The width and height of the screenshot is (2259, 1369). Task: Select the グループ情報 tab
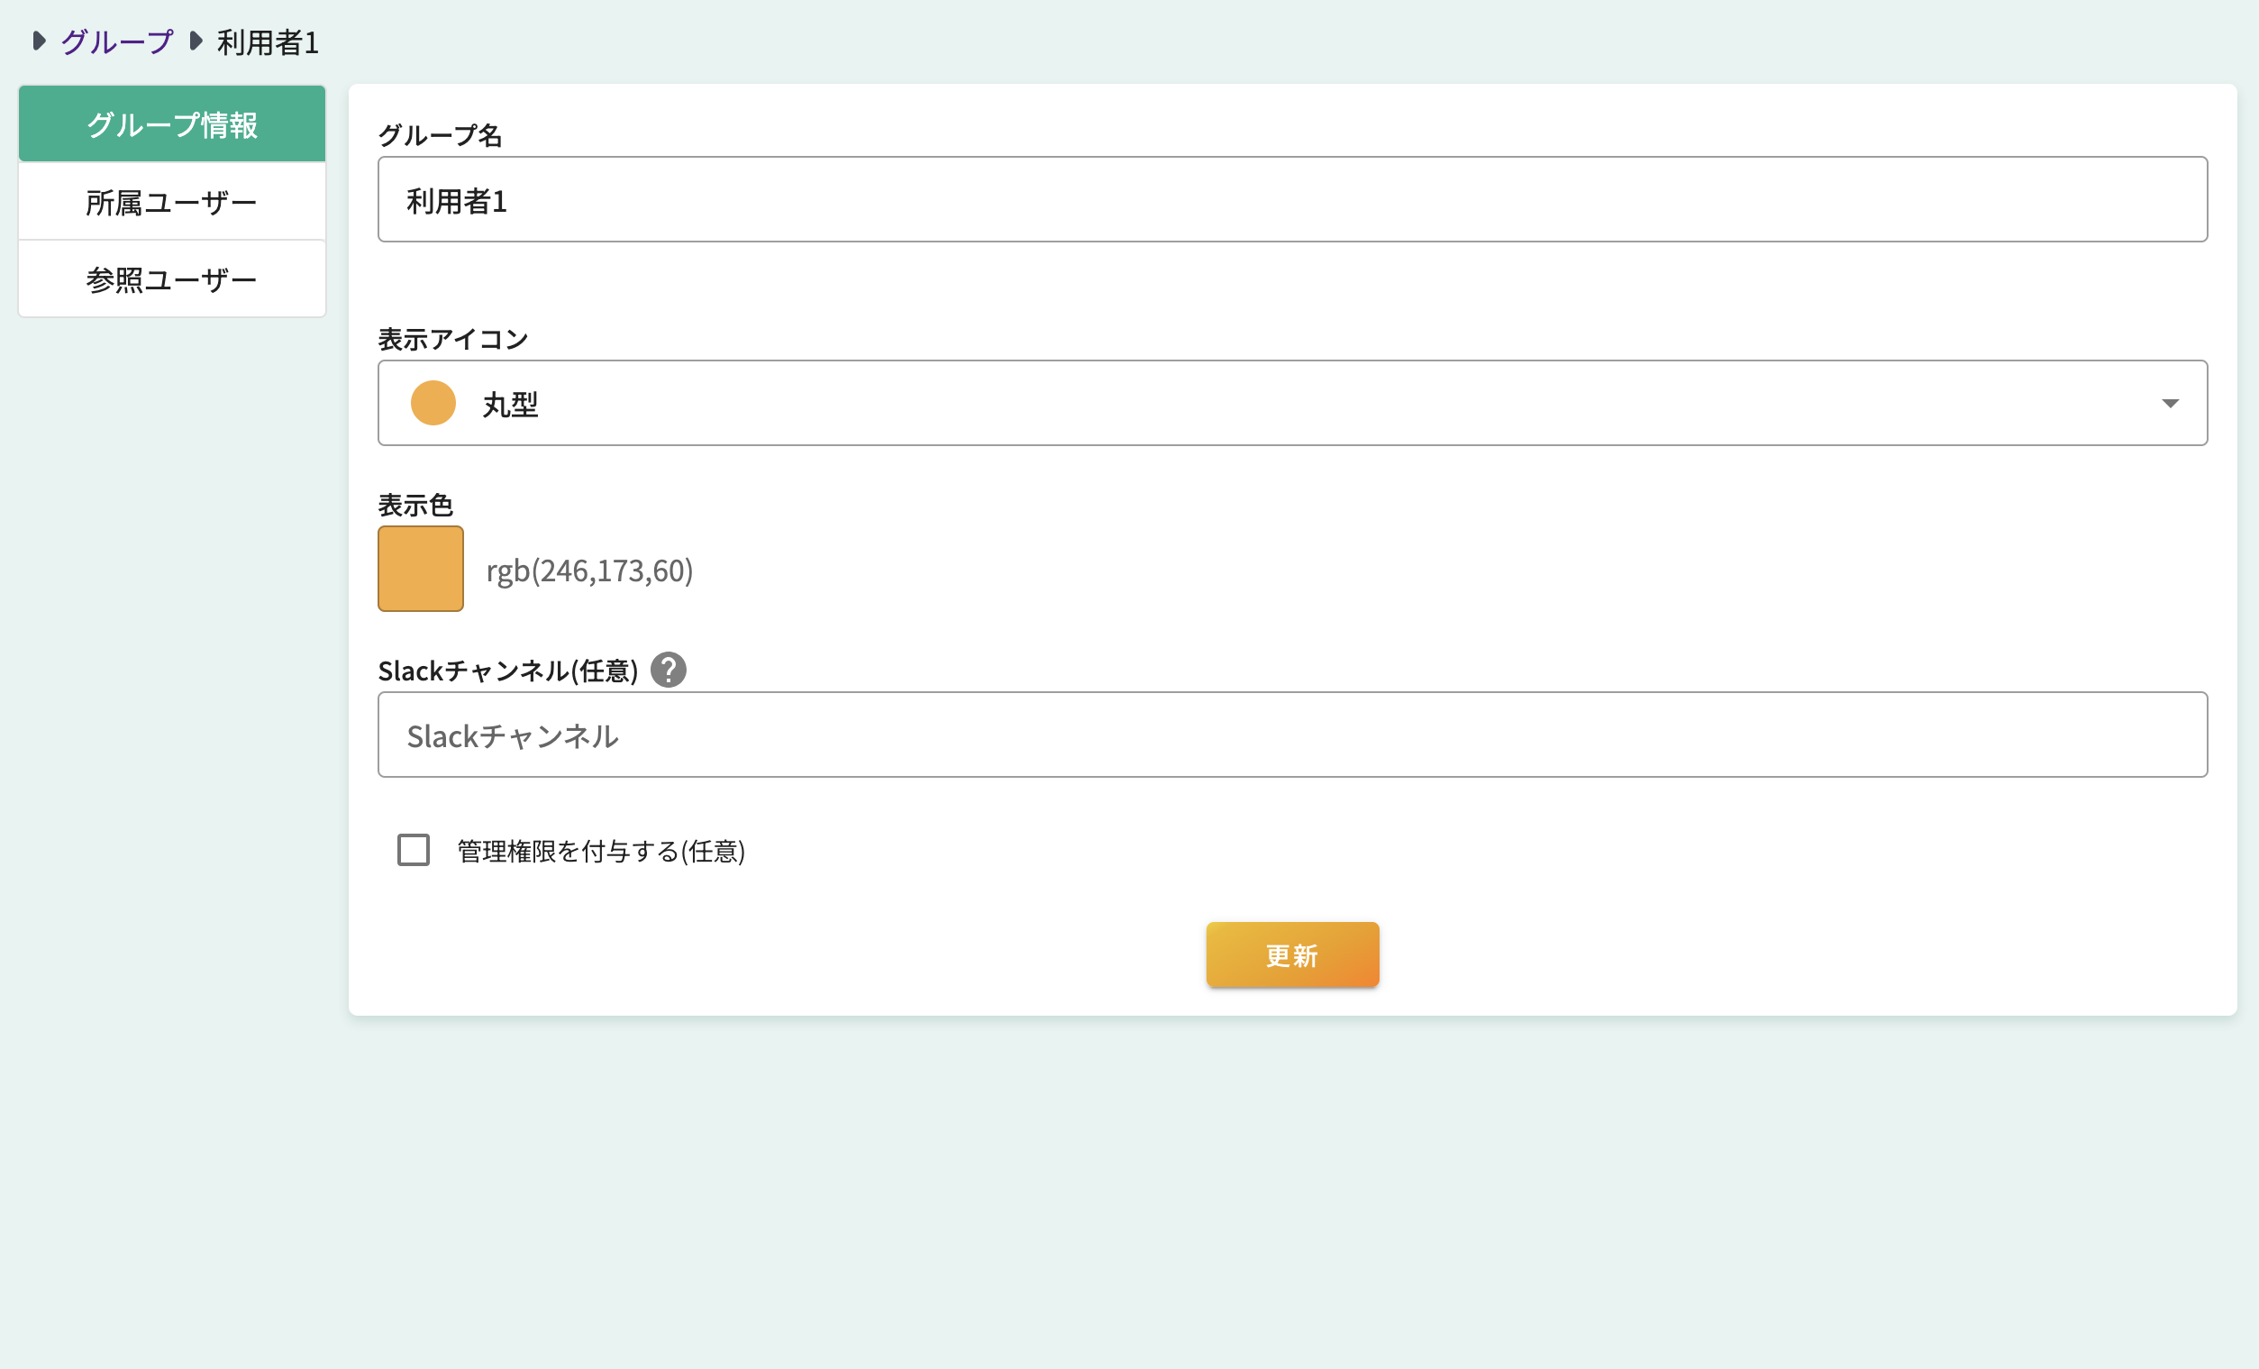tap(171, 123)
